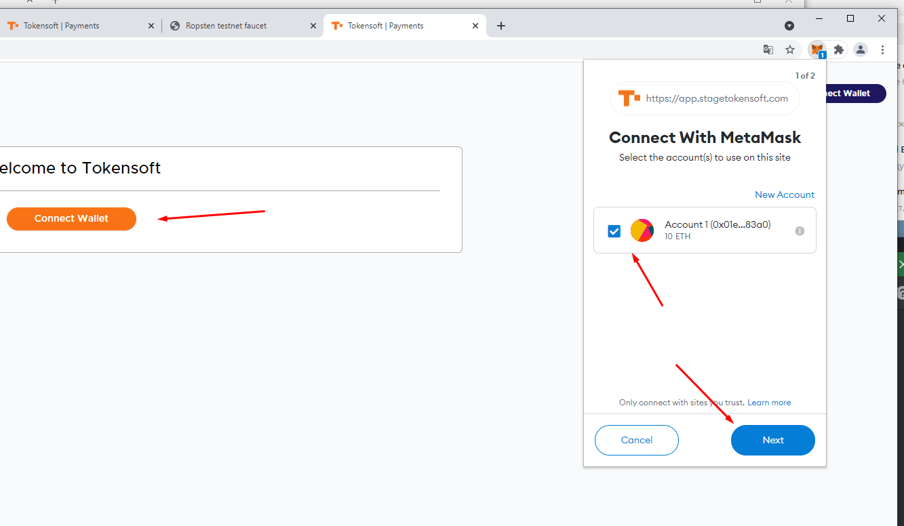Image resolution: width=904 pixels, height=526 pixels.
Task: Close the first Tokensoft Payments tab
Action: tap(151, 26)
